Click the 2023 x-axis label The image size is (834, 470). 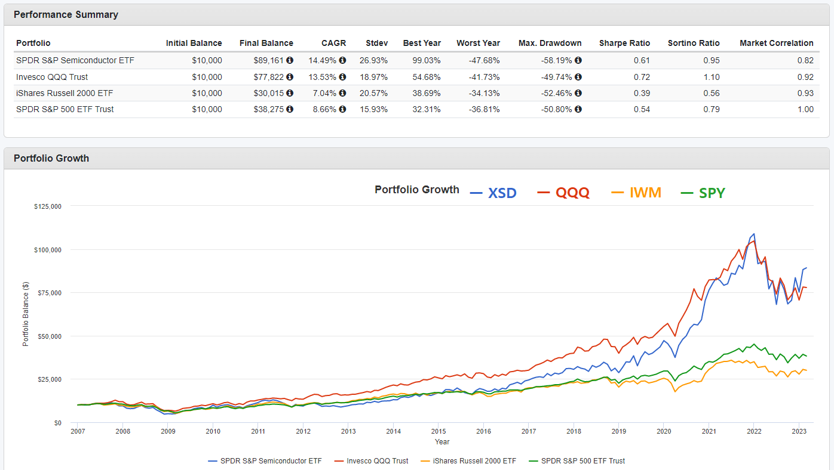tap(799, 431)
